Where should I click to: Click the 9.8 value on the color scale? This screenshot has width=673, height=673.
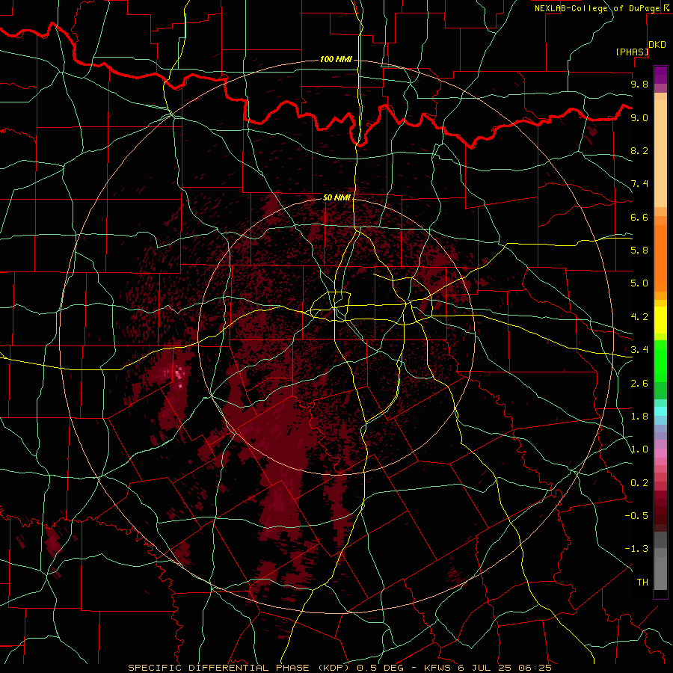click(x=639, y=84)
